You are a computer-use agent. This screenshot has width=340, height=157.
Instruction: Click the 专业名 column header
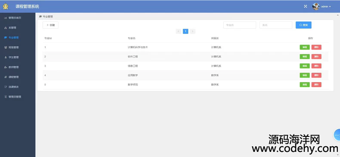coord(131,38)
